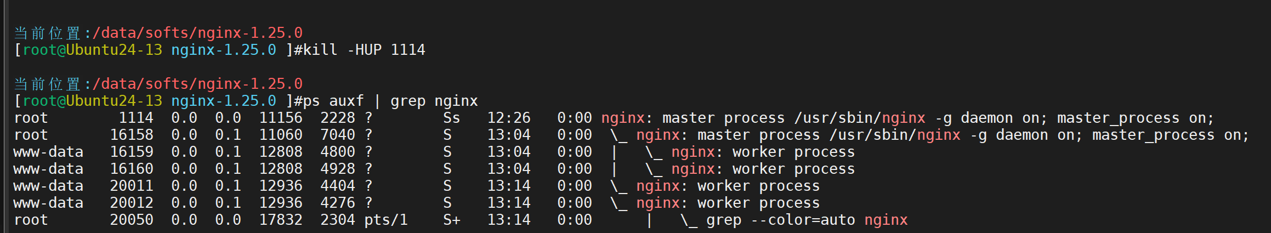Click RSS value 4404 in PID 20011 row
This screenshot has width=1271, height=233.
338,186
